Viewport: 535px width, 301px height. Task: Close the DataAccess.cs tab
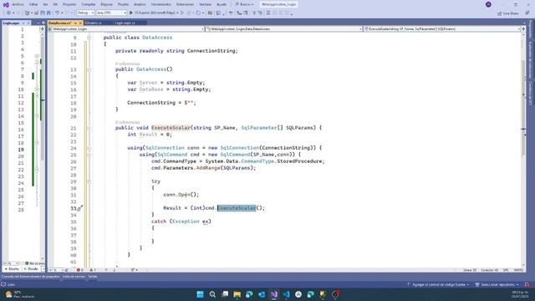point(80,23)
